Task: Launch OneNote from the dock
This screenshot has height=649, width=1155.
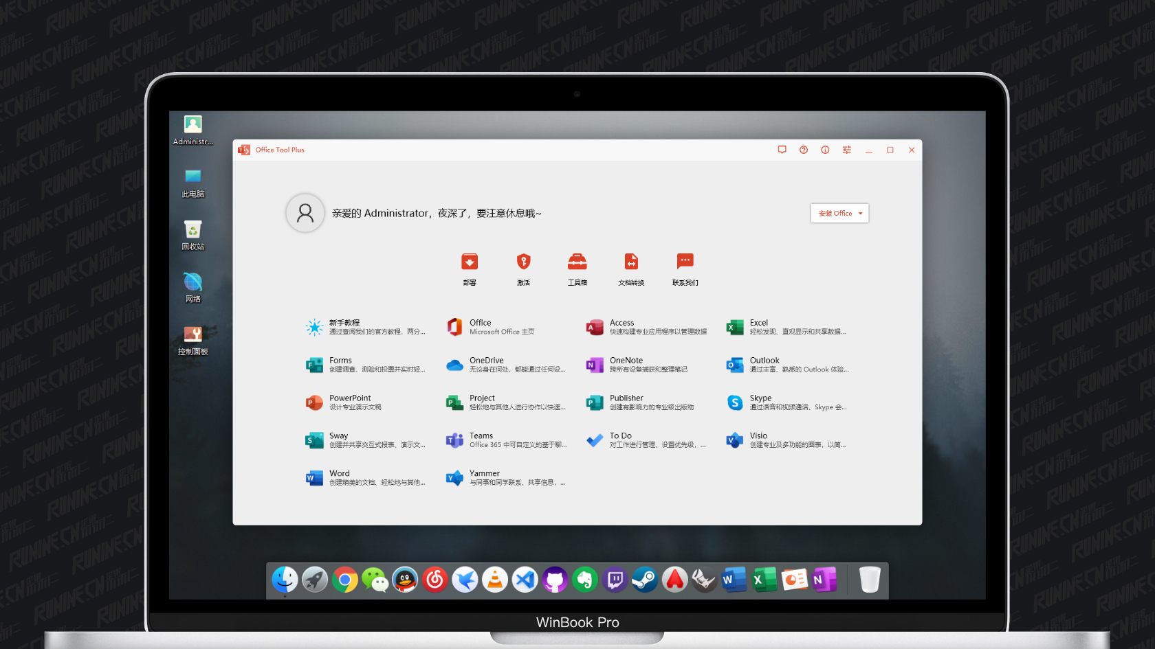Action: pos(824,580)
